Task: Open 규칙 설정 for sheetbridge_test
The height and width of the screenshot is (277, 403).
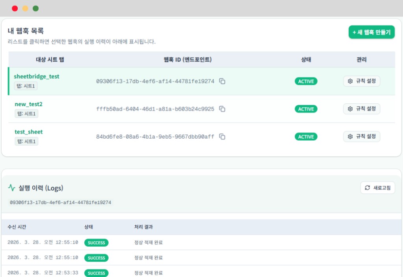Action: pyautogui.click(x=361, y=81)
